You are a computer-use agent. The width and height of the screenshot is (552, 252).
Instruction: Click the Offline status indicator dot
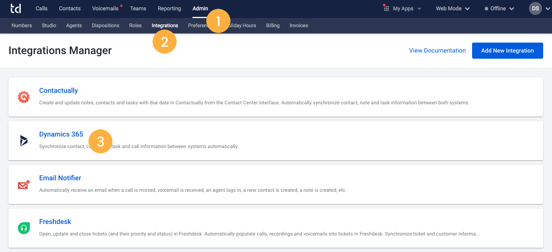487,8
